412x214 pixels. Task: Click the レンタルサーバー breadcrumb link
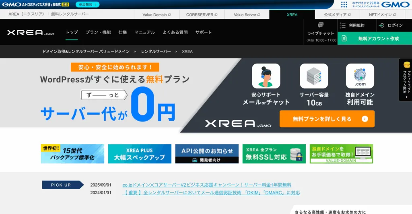click(x=156, y=51)
